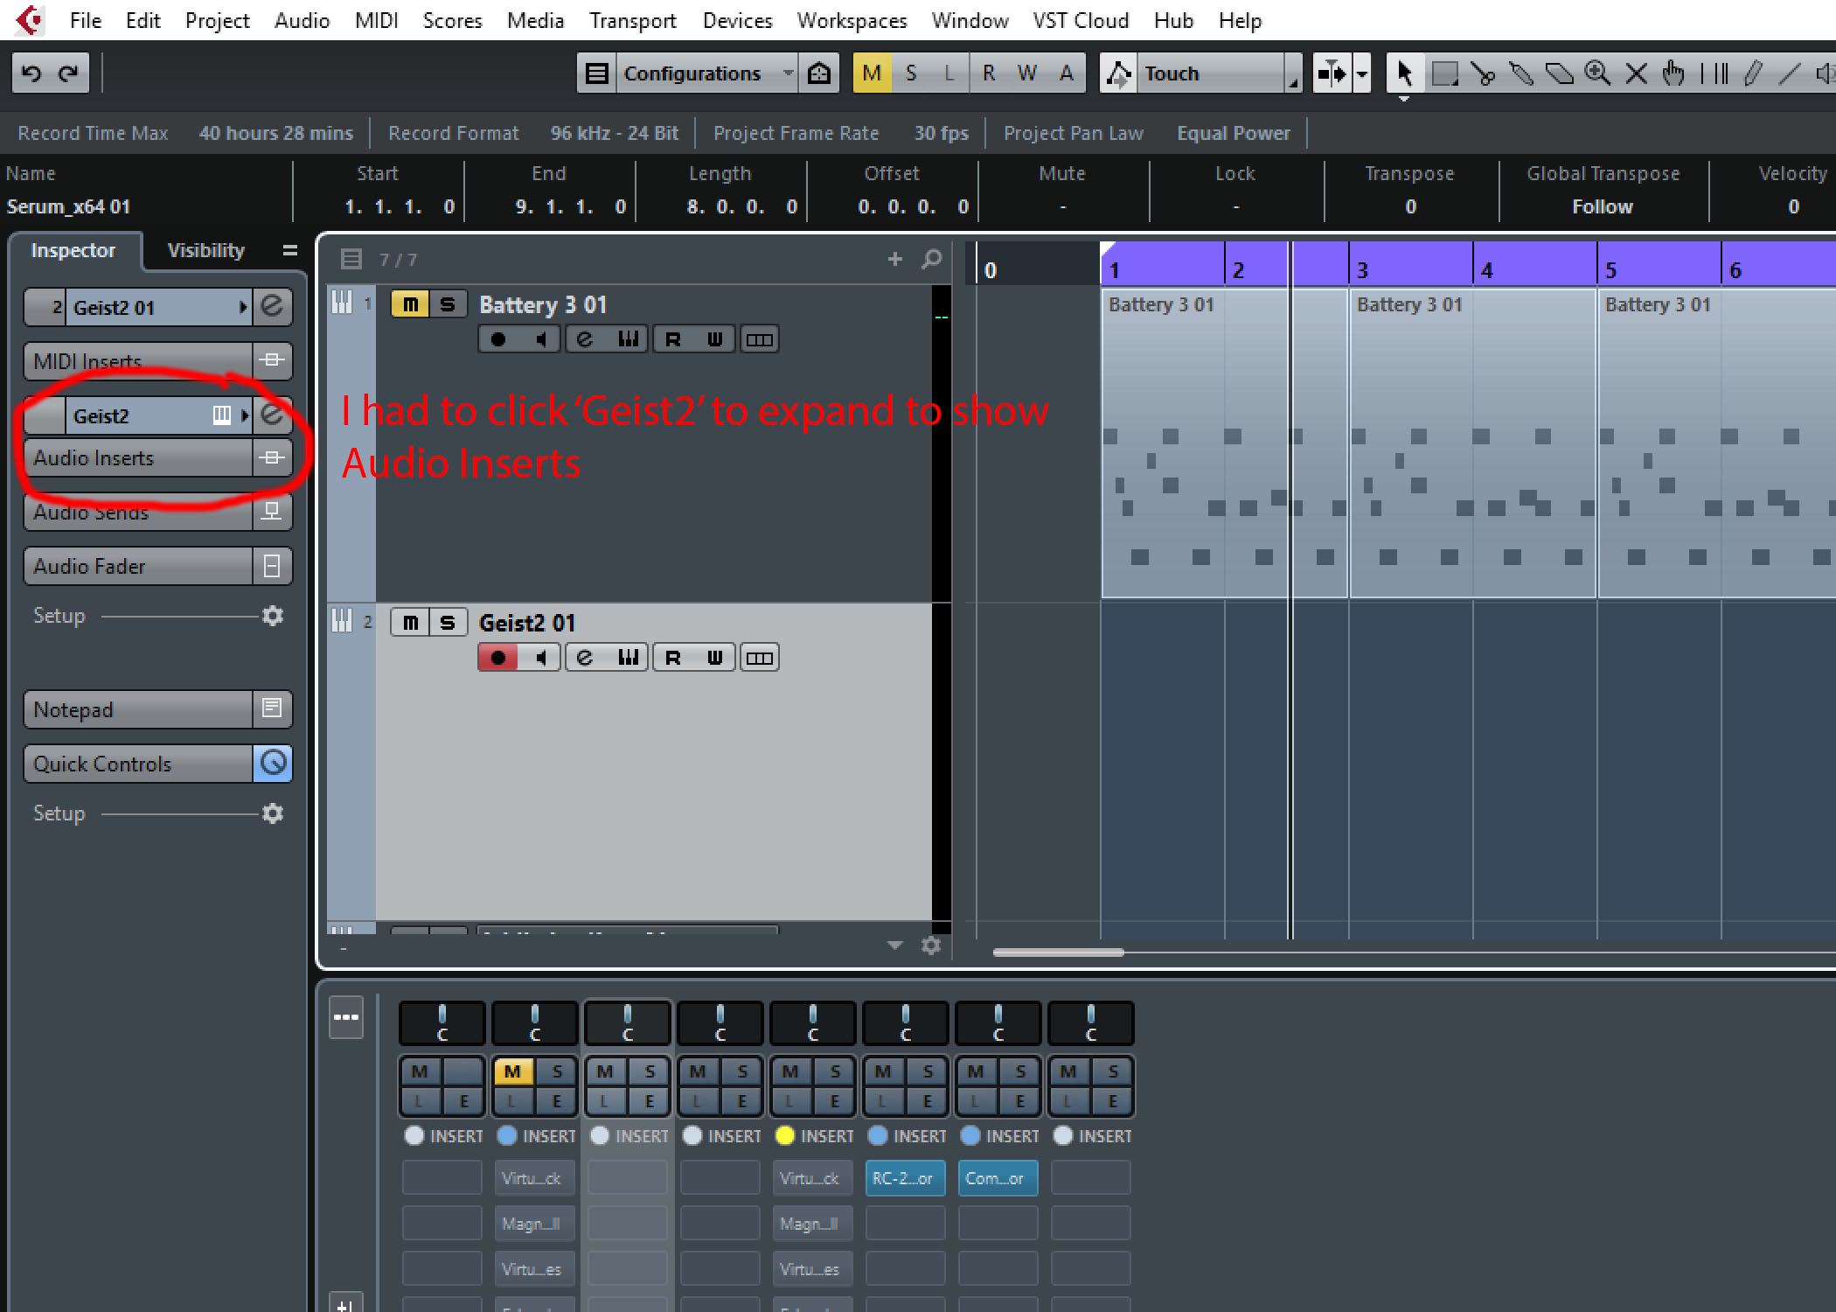Select the Object Selection arrow tool
The width and height of the screenshot is (1836, 1312).
click(x=1405, y=73)
